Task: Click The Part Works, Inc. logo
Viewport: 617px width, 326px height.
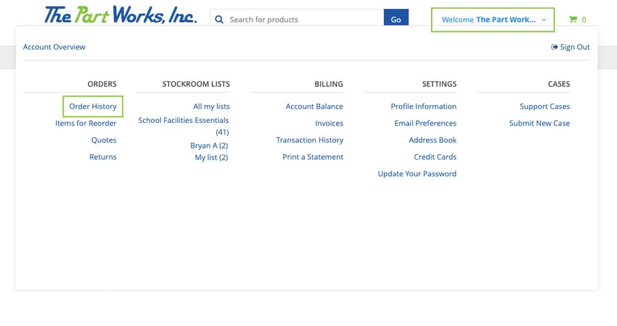Action: tap(120, 15)
